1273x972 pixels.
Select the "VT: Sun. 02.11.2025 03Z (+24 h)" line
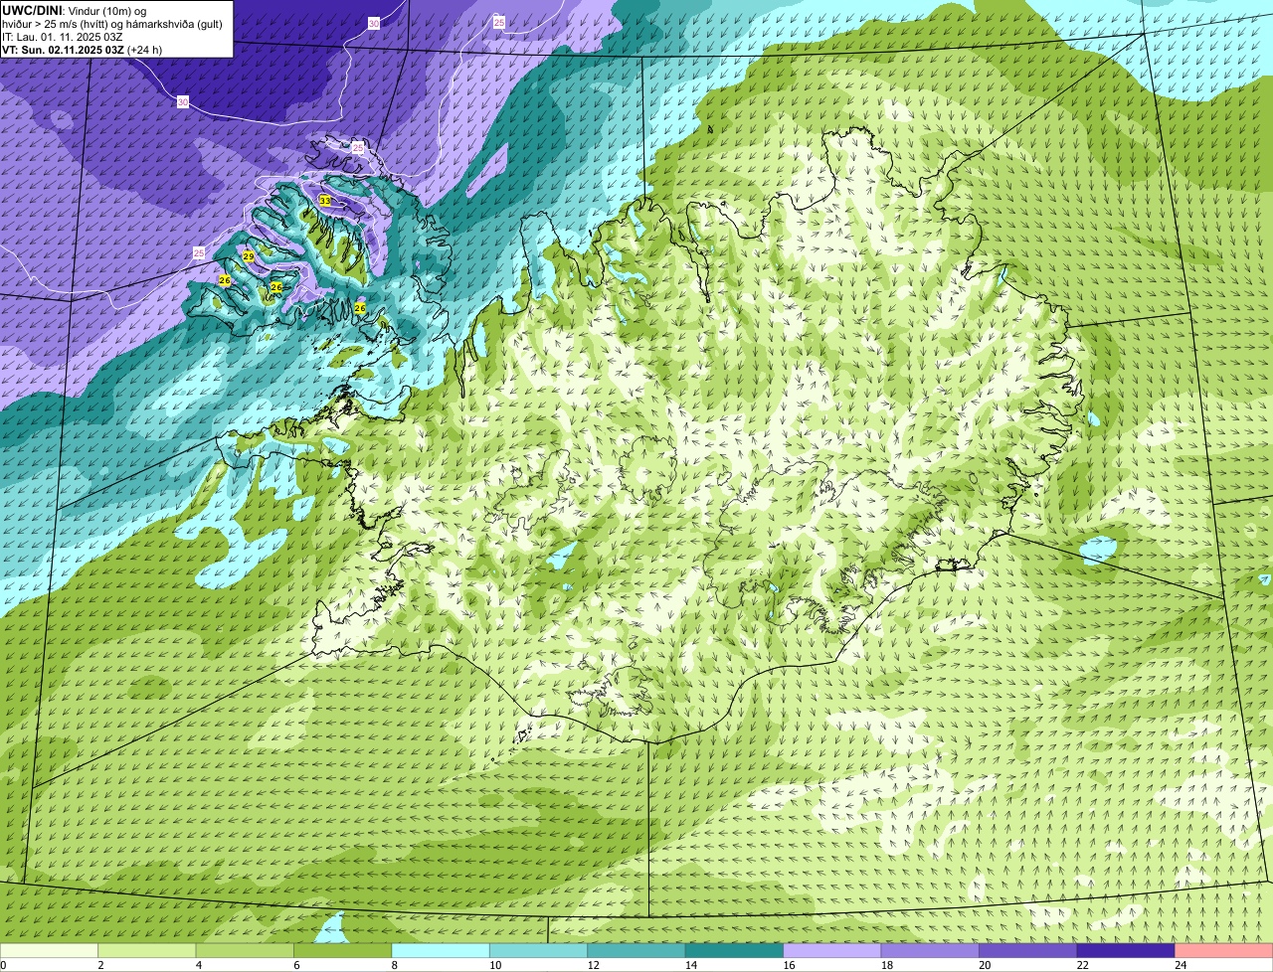(x=82, y=50)
